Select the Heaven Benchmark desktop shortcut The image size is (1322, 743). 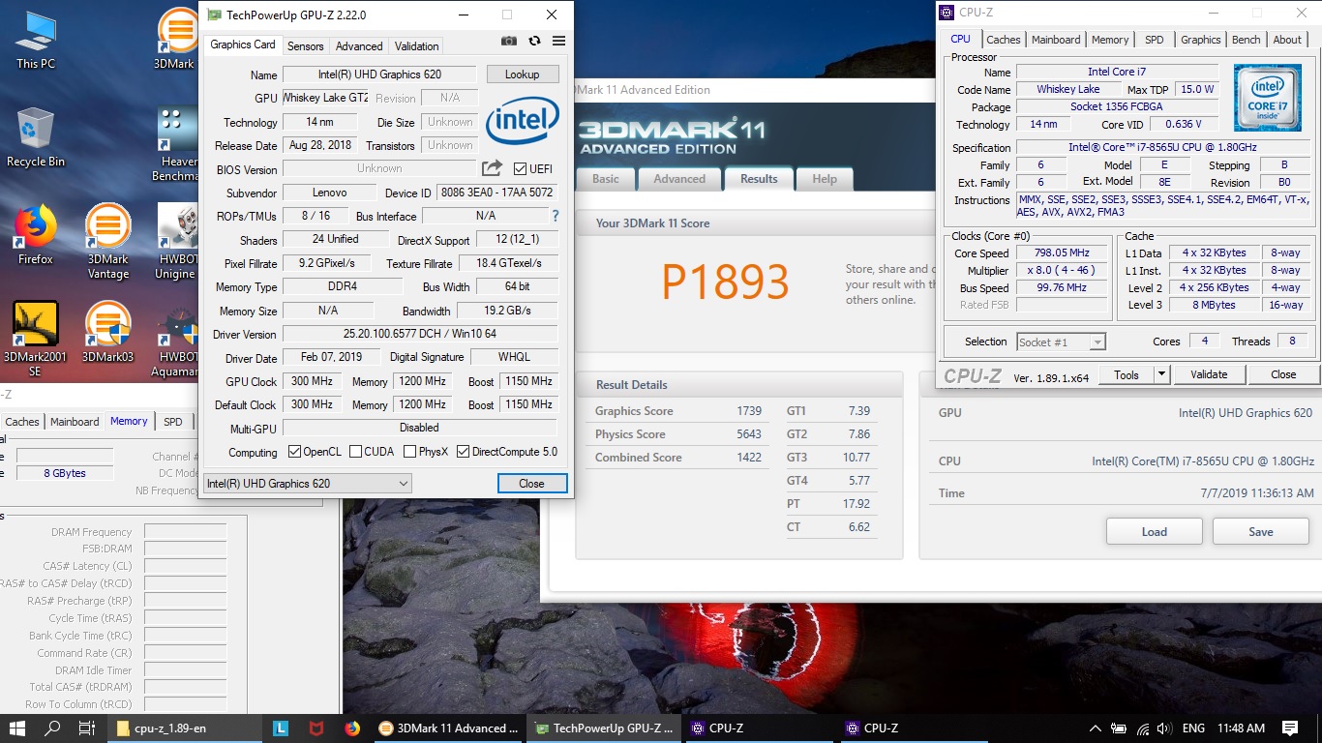[175, 145]
